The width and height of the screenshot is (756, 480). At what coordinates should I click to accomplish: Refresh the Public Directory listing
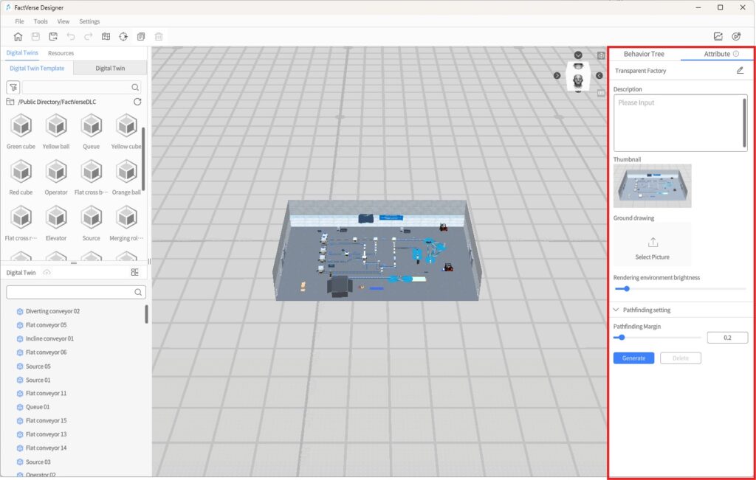[x=137, y=102]
